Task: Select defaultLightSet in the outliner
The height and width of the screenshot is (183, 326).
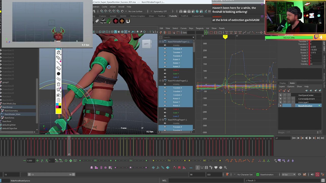Action: tap(9, 125)
